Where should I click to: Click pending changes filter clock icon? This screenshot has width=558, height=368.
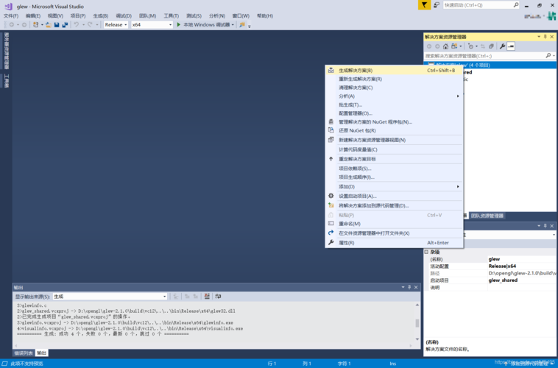click(x=471, y=46)
